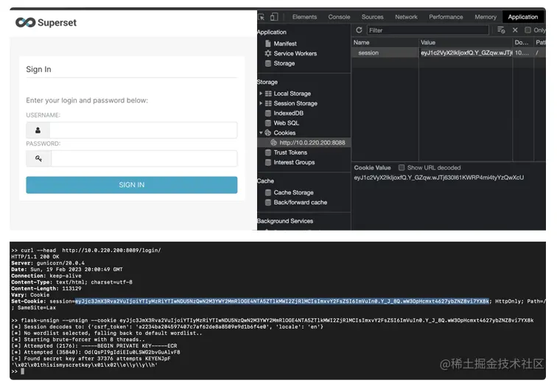
Task: Sort by the Domain column header
Action: click(522, 42)
